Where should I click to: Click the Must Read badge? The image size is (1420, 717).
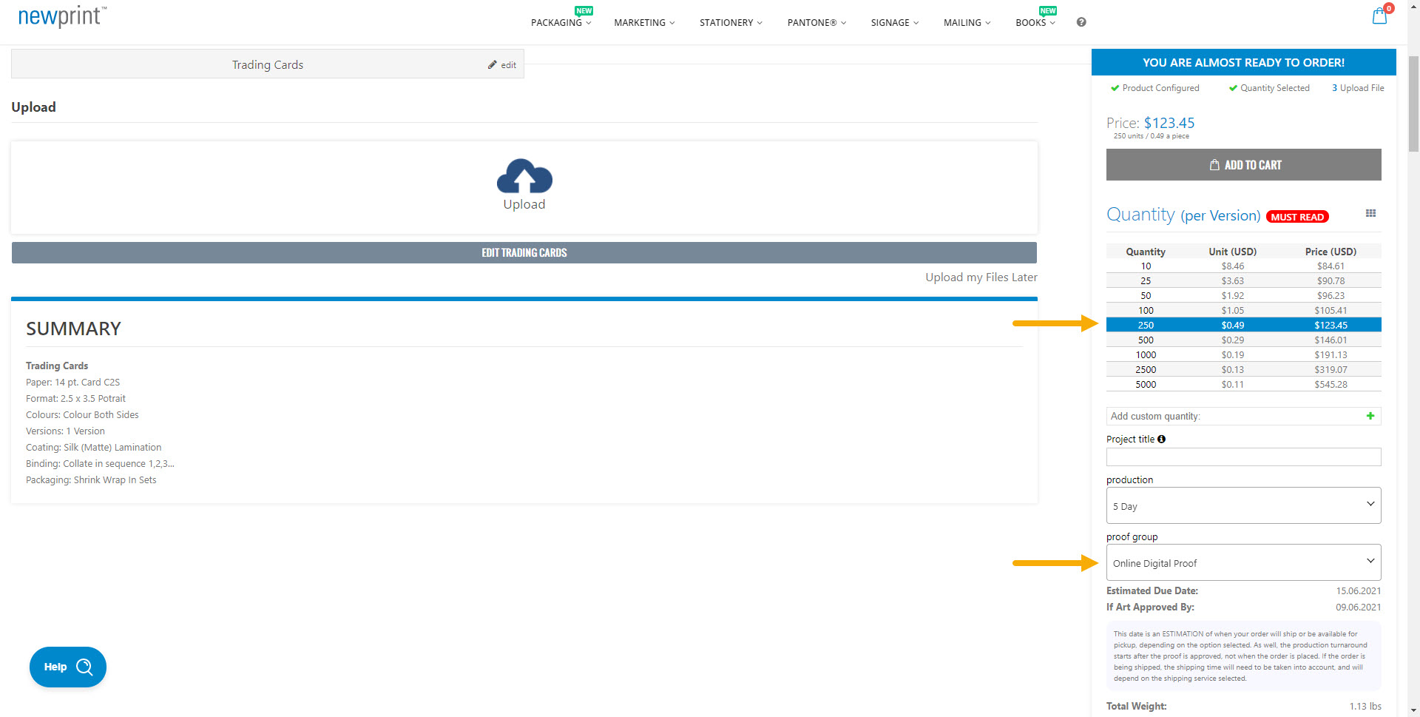coord(1297,217)
